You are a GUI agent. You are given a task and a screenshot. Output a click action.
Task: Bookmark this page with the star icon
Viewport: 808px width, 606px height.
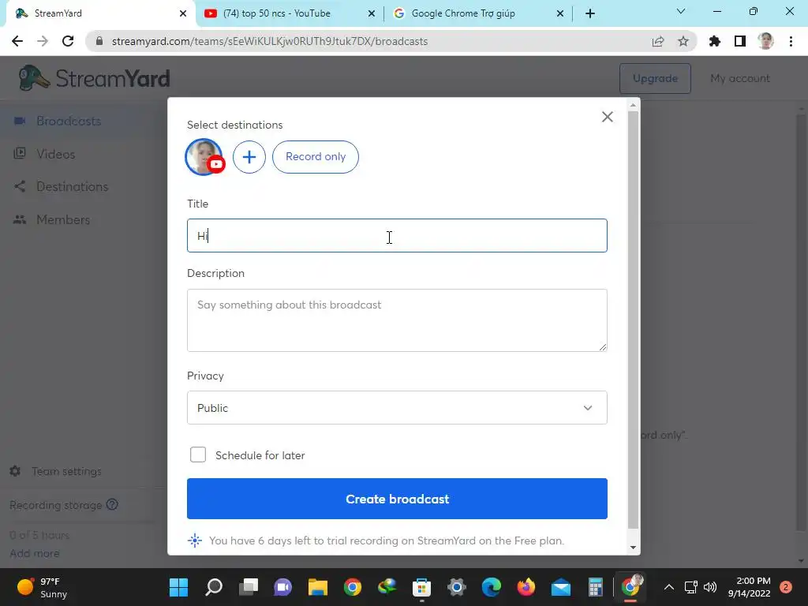683,41
